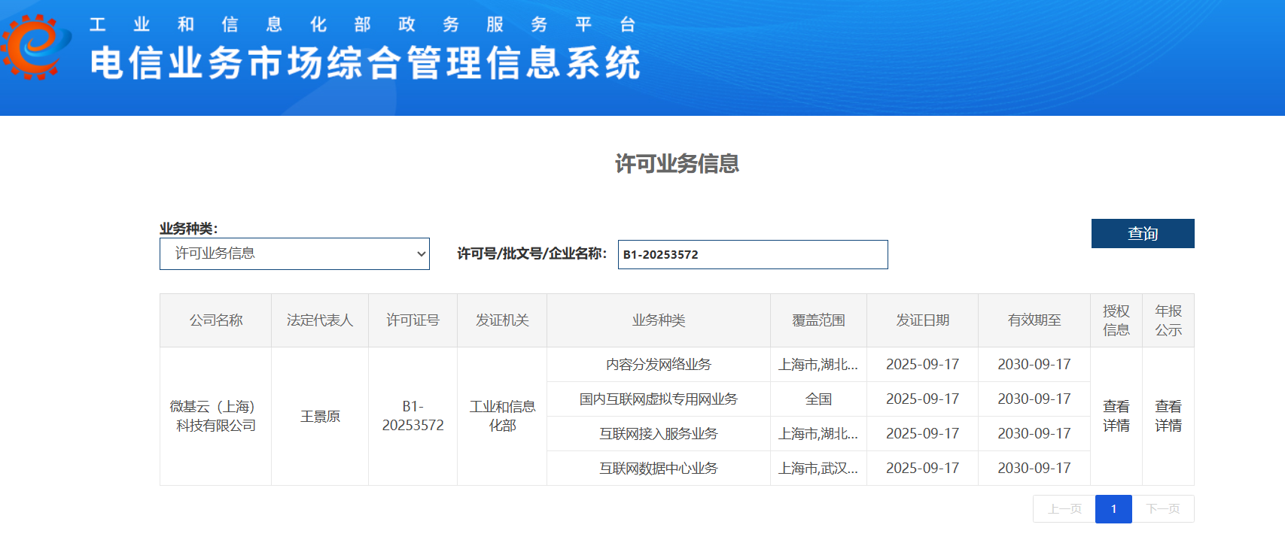Select the 互联网数据中心业务 row

pos(658,469)
